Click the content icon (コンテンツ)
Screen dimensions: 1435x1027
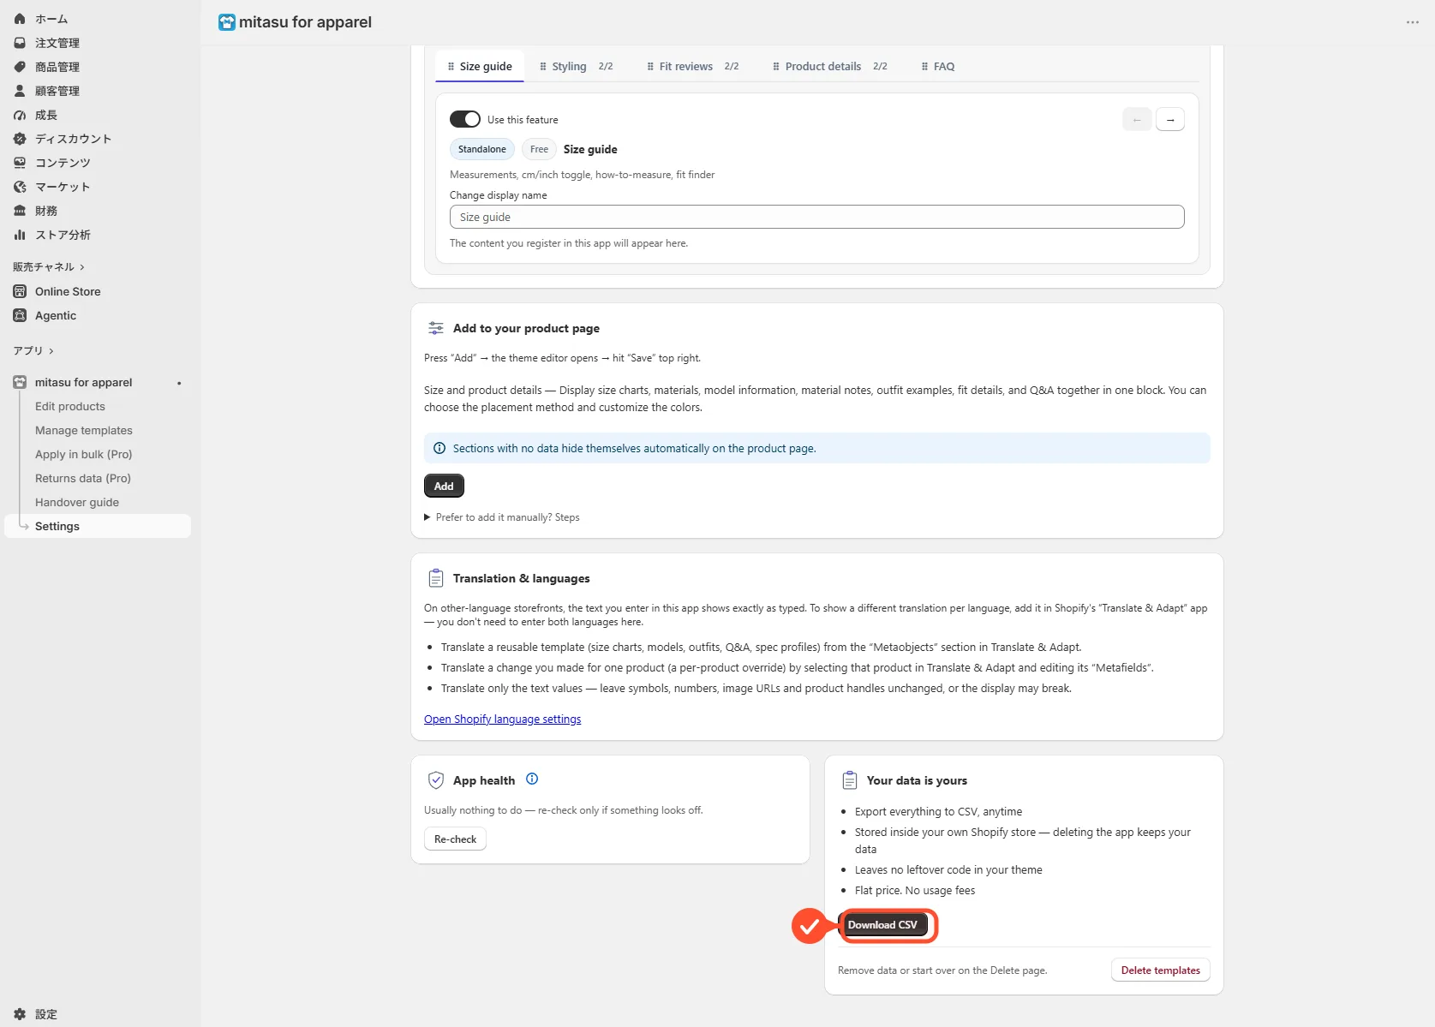20,163
